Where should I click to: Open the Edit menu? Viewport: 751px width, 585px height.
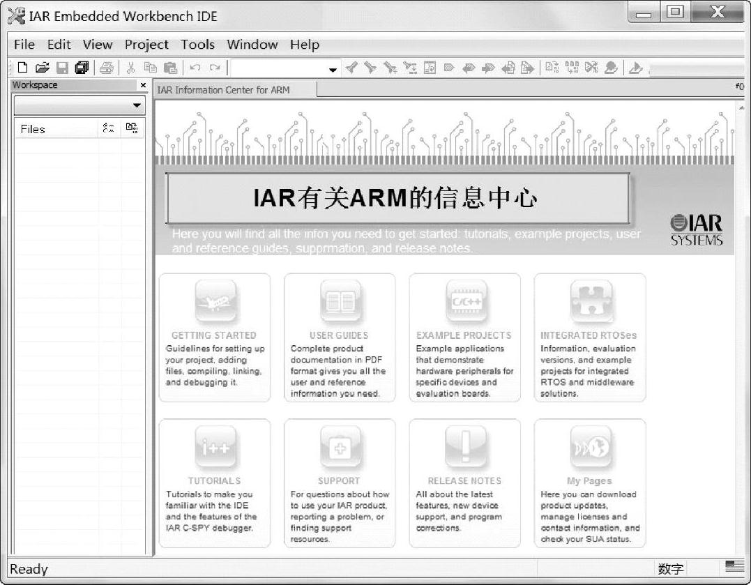coord(59,45)
